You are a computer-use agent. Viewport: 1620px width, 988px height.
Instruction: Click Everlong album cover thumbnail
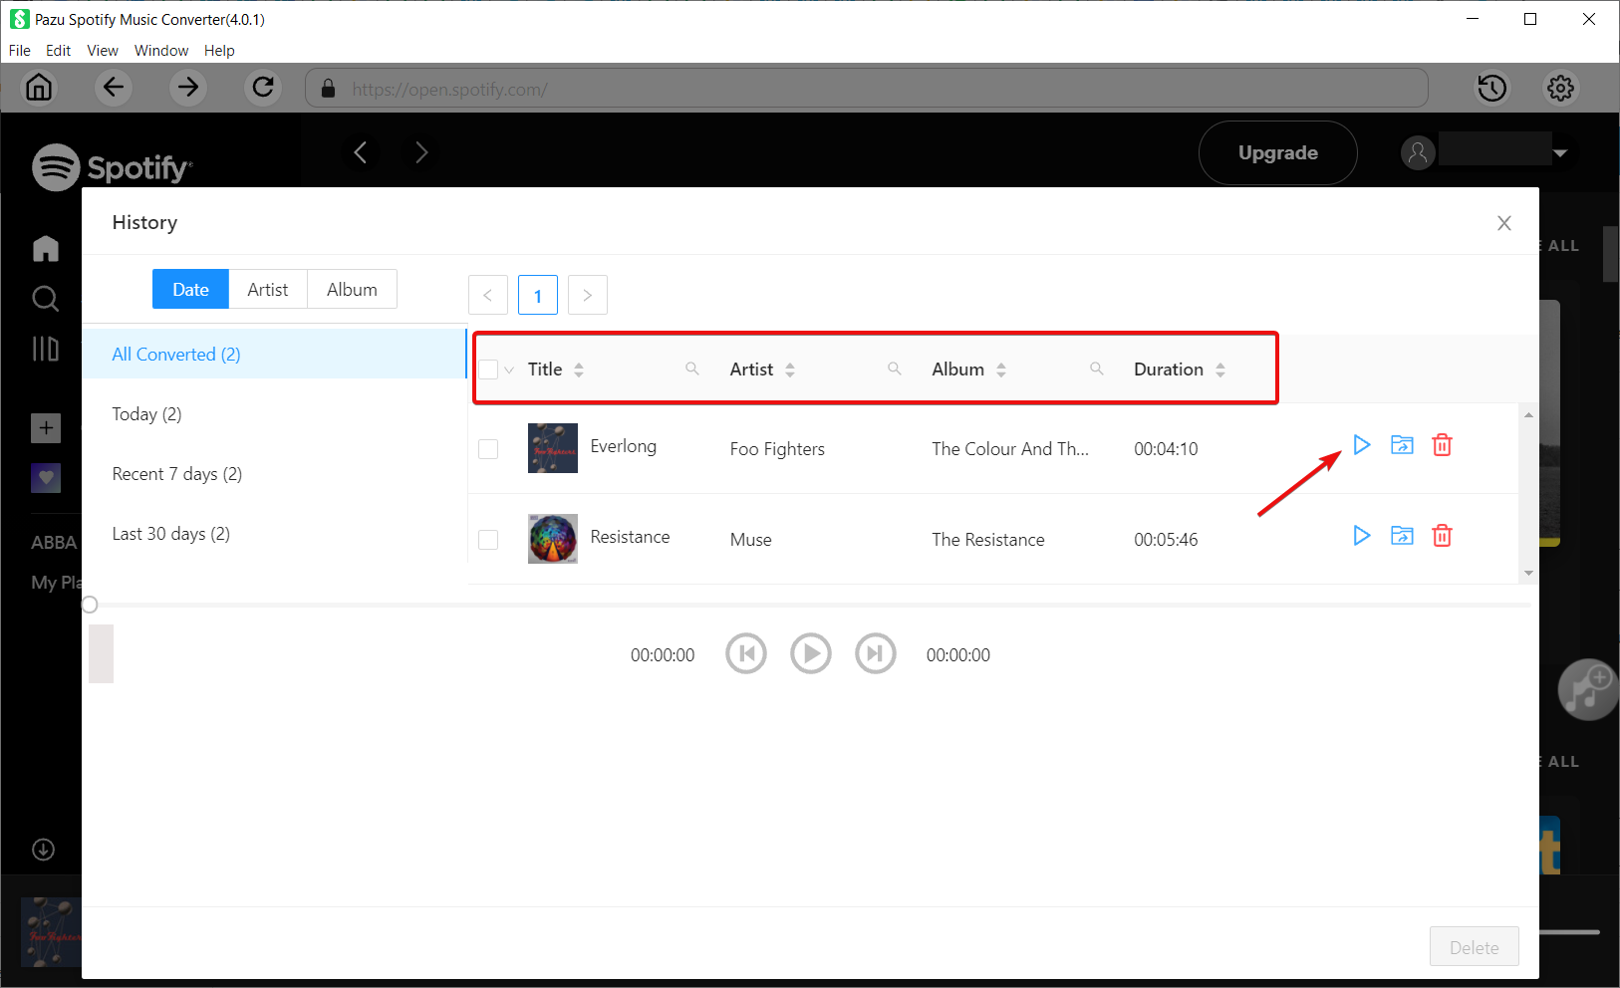click(553, 448)
